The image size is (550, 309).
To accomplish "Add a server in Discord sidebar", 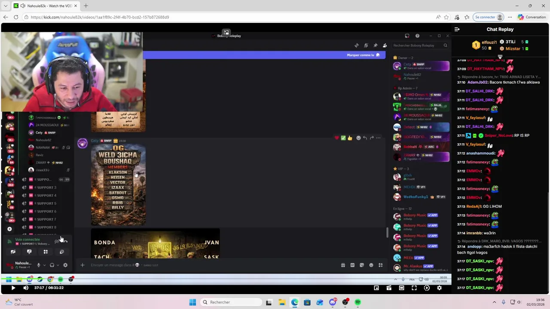I will click(9, 229).
